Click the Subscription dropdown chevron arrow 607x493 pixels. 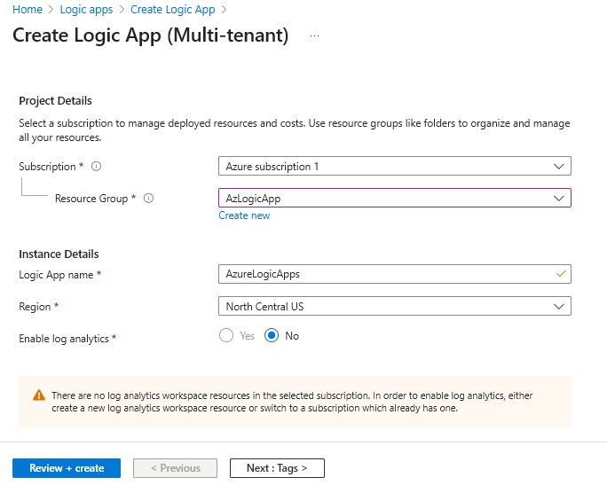tap(559, 167)
